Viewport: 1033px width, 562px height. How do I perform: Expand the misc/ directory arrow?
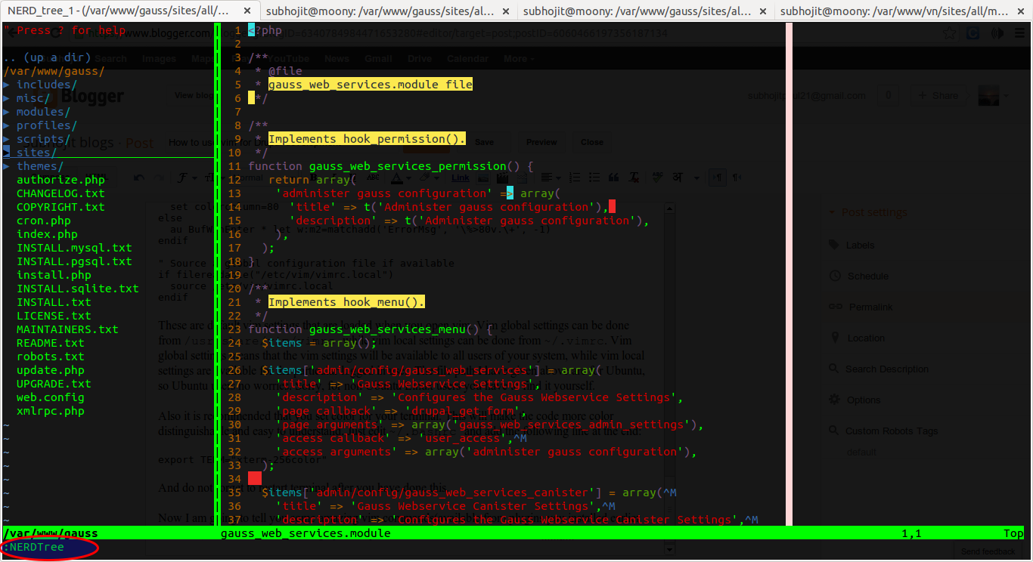point(7,98)
